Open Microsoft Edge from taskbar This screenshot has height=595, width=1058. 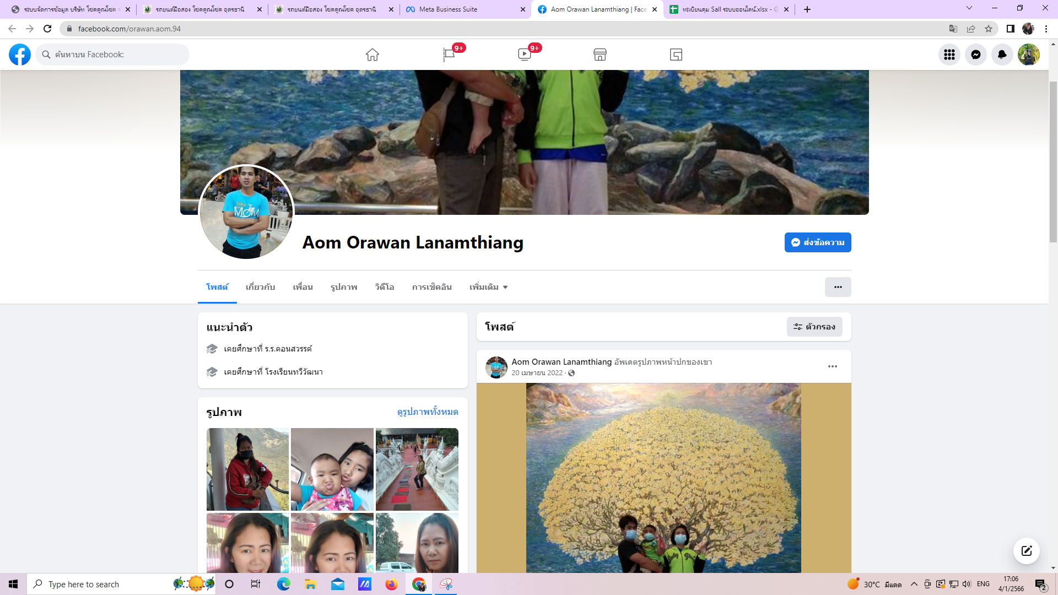(x=283, y=584)
